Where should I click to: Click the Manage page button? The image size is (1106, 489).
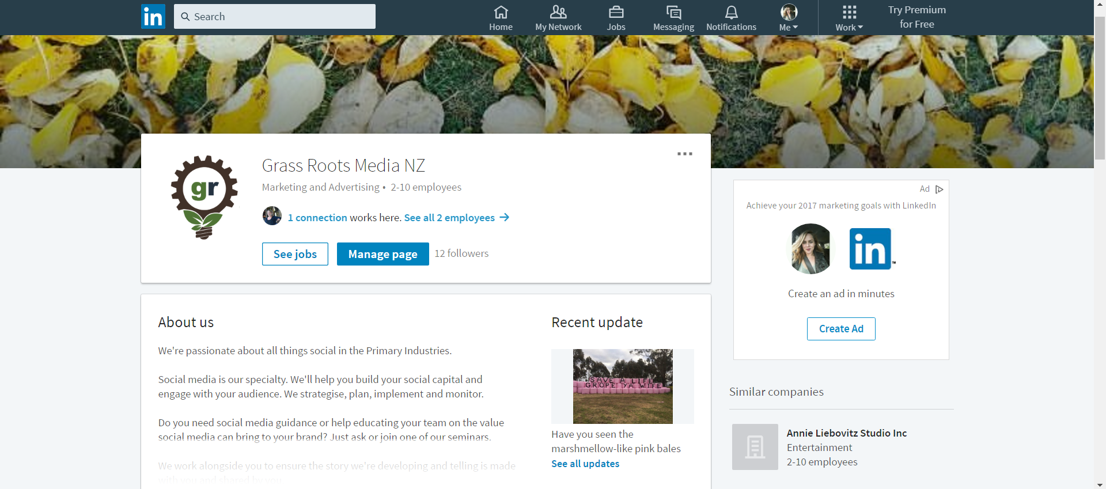click(383, 254)
